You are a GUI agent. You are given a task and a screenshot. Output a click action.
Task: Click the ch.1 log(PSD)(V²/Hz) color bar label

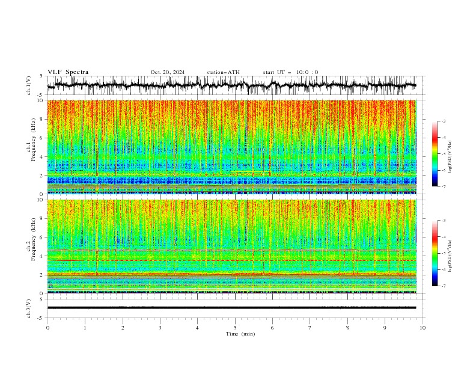(450, 157)
